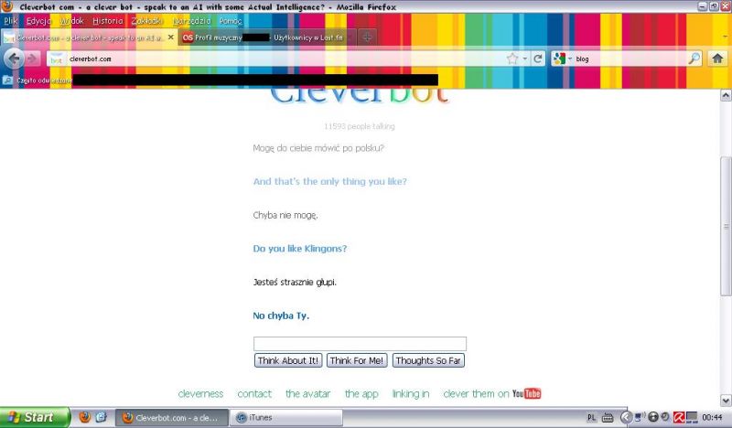Screen dimensions: 732x428
Task: Open the clever them on YouTube link
Action: [x=492, y=394]
